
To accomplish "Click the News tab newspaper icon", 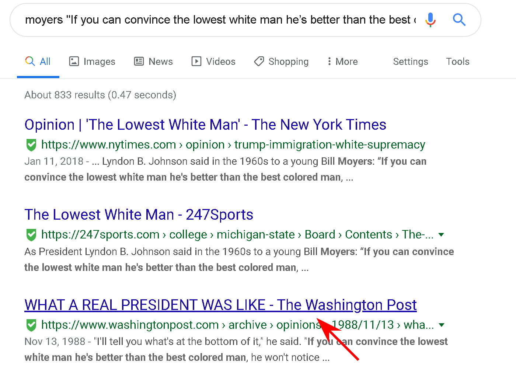I will pyautogui.click(x=139, y=61).
